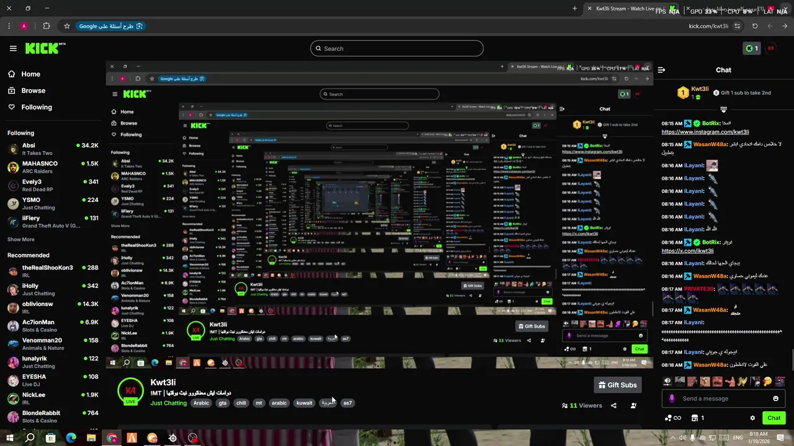Click the green notification badge in header
The width and height of the screenshot is (794, 446).
point(751,48)
